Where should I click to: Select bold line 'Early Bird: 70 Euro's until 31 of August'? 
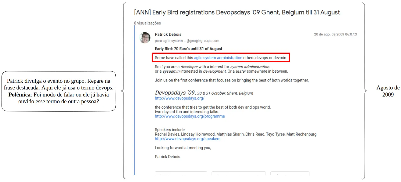coord(189,49)
